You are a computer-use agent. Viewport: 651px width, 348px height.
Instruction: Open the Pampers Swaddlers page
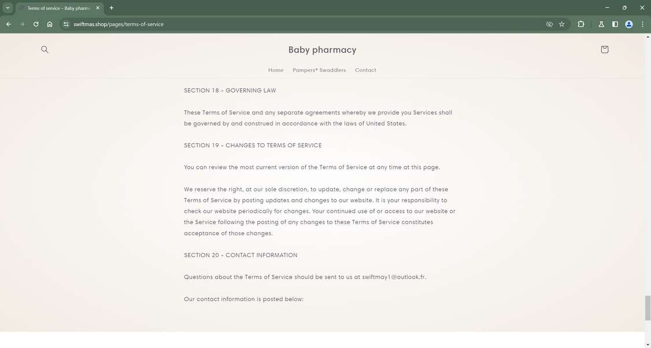click(x=319, y=70)
